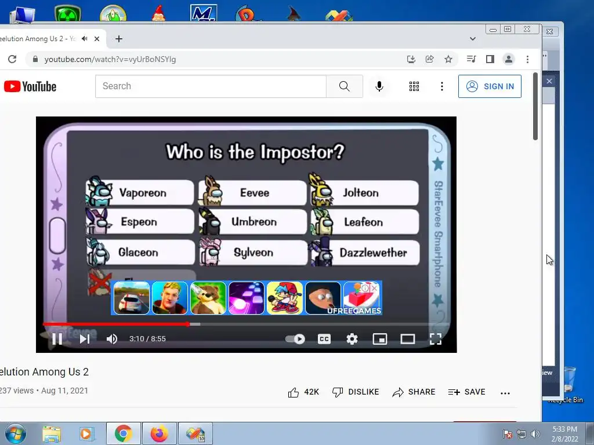
Task: Open the YouTube apps grid
Action: coord(414,86)
